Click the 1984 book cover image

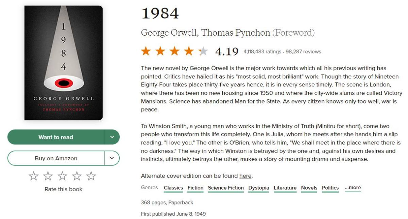click(x=64, y=63)
